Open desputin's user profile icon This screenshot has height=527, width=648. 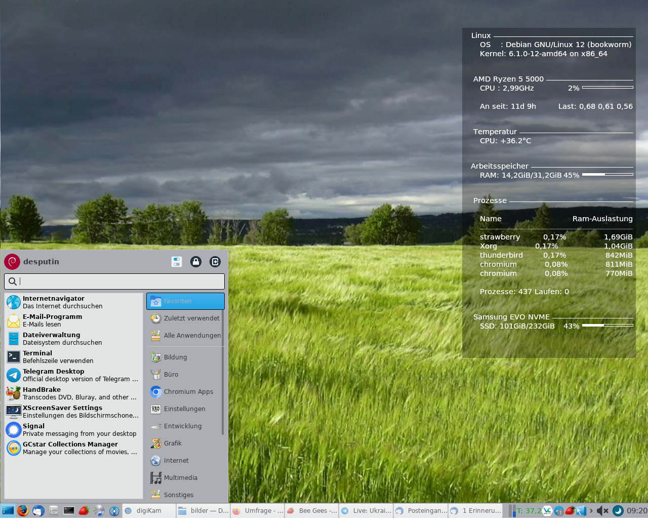(x=12, y=262)
